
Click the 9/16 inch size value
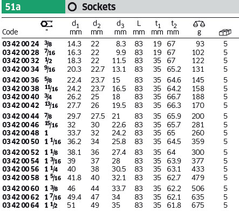point(50,69)
